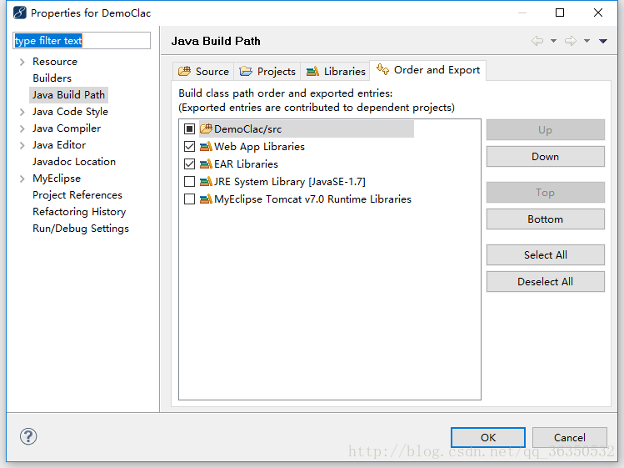Move entry with the Bottom button
Viewport: 624px width, 468px height.
pos(545,219)
